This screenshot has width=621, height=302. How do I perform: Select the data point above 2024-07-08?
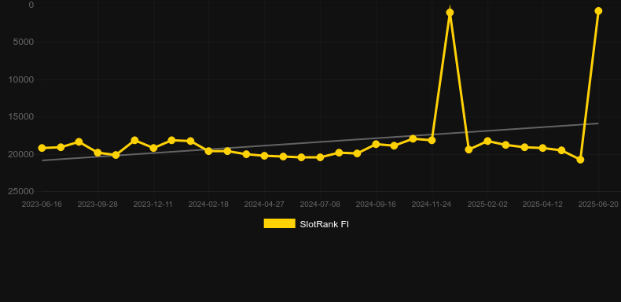pos(320,157)
